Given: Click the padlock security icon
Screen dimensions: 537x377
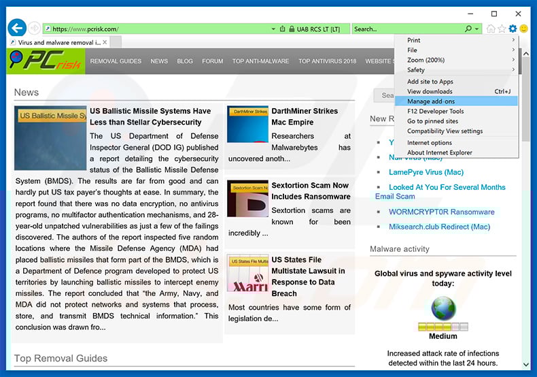Looking at the screenshot, I should [292, 29].
